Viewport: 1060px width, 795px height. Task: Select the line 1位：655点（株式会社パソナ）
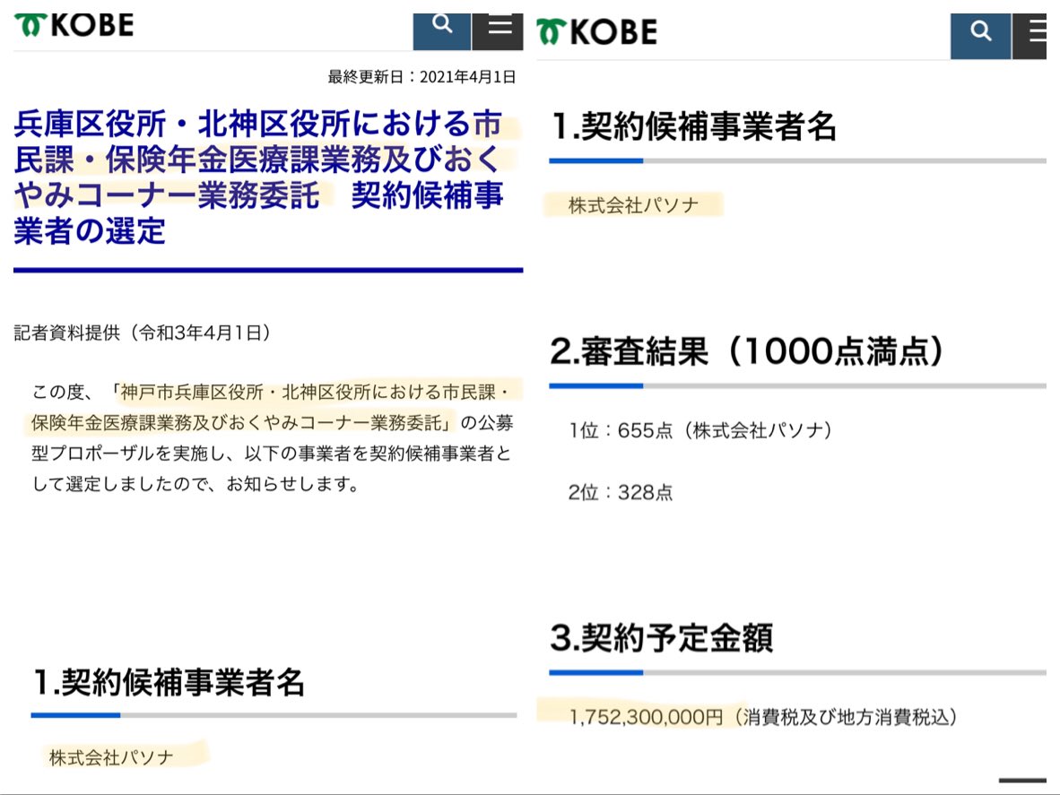(699, 430)
